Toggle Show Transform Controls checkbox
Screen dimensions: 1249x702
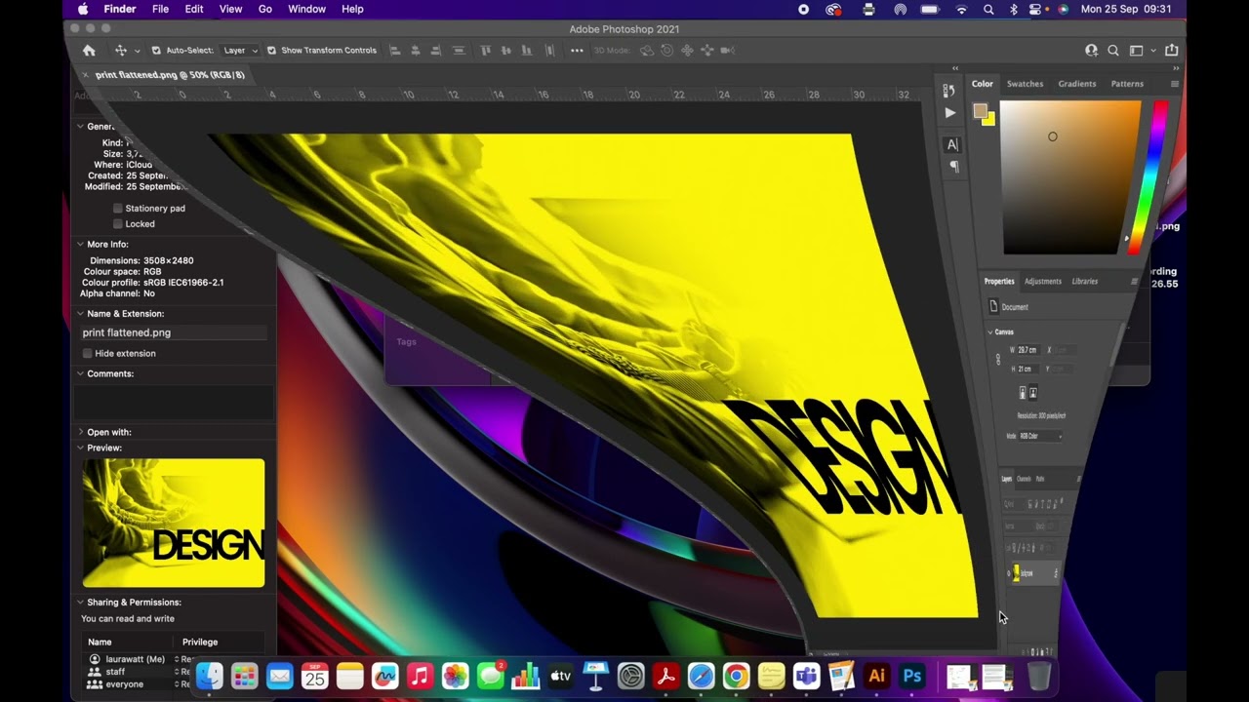[x=271, y=51]
